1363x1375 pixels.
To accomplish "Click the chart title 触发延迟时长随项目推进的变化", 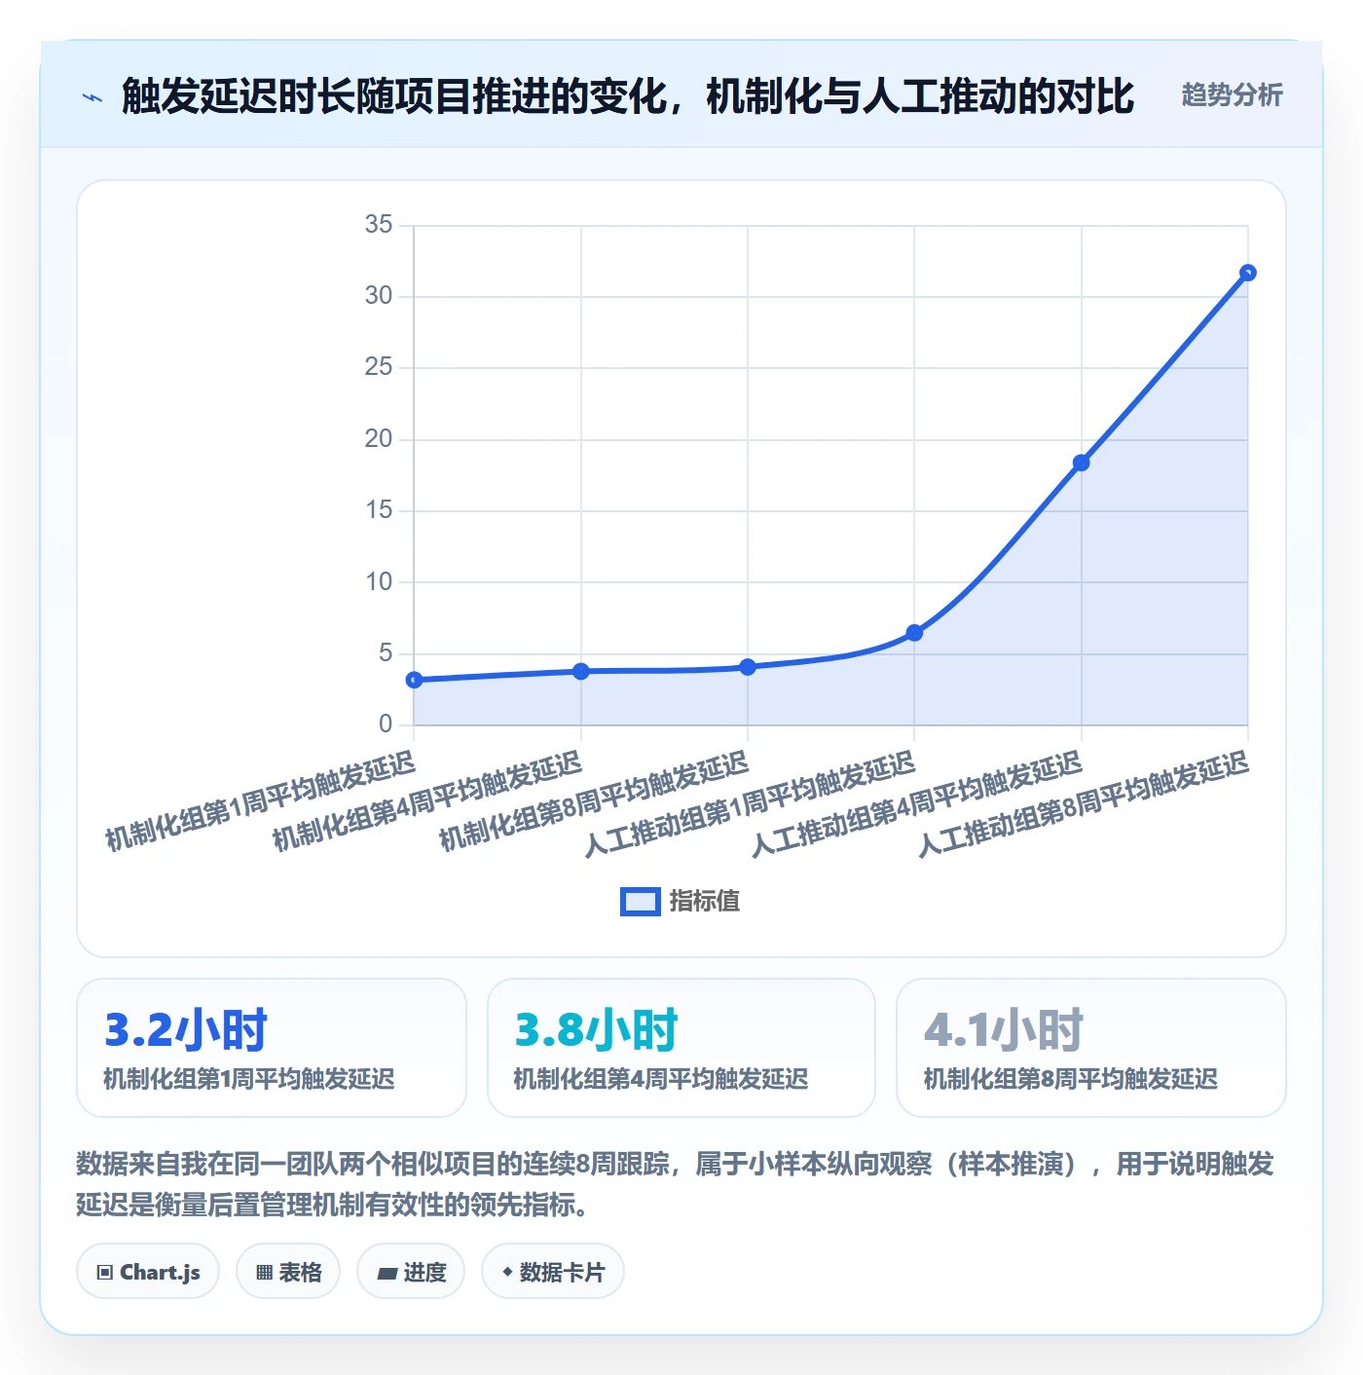I will (394, 95).
